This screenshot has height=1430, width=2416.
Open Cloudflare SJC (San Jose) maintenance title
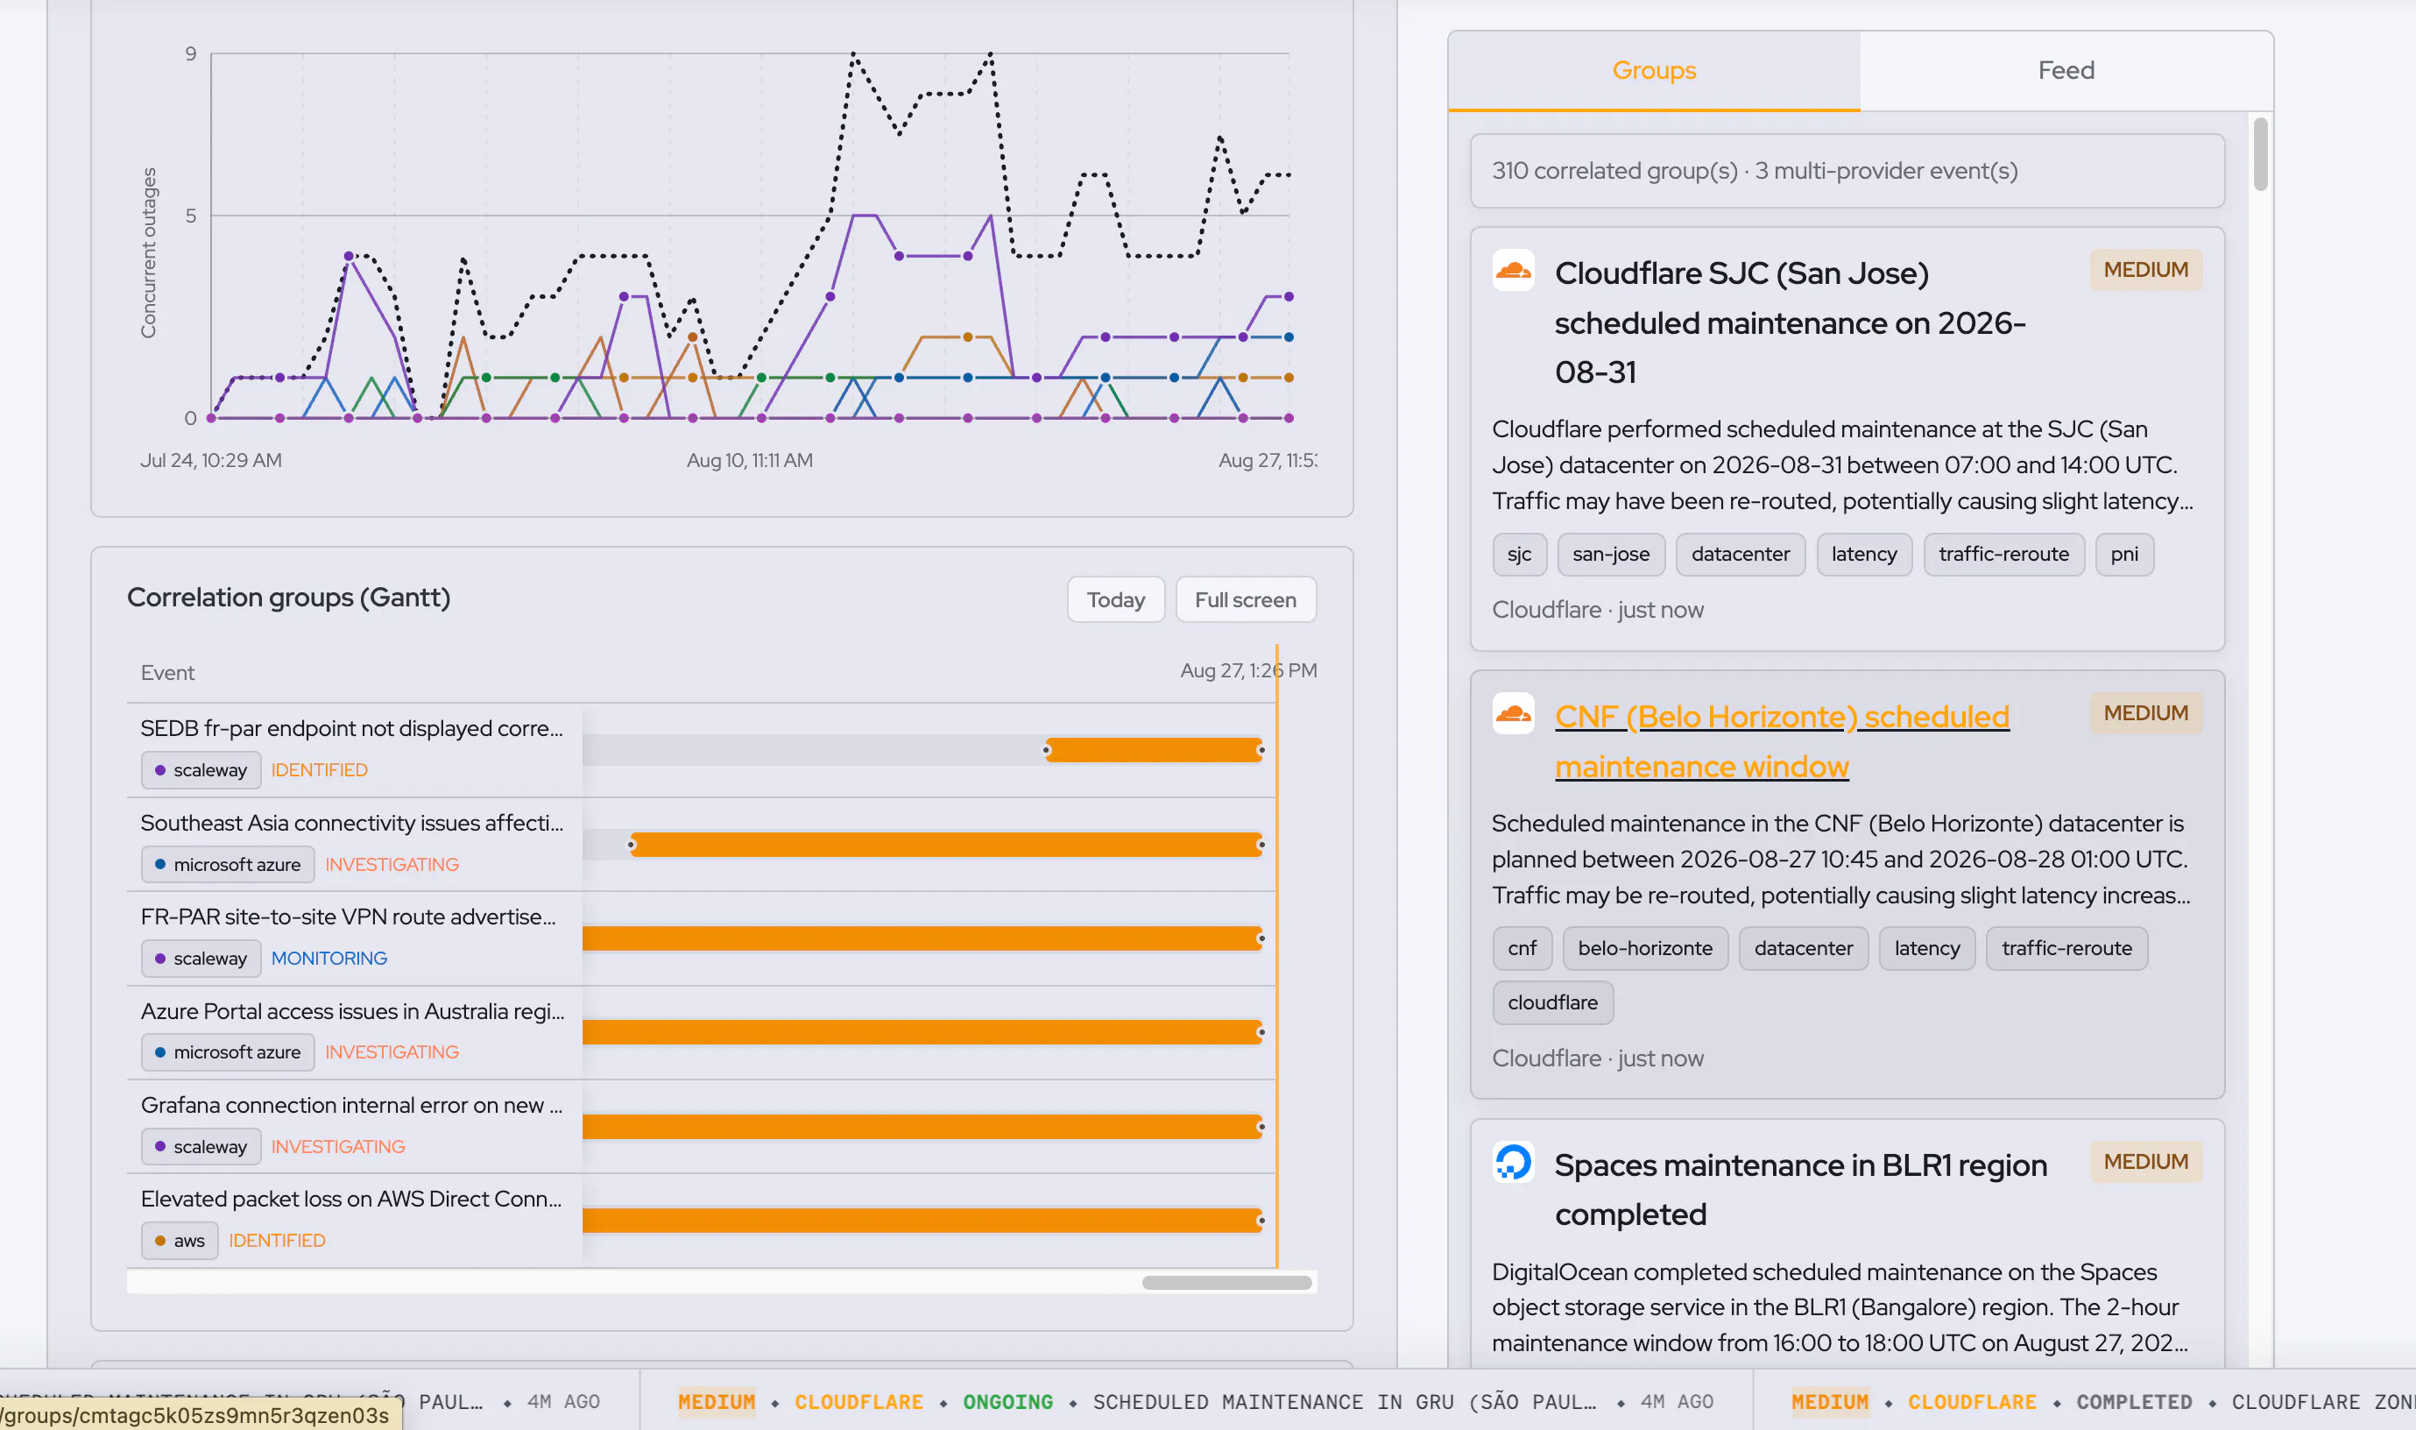click(1790, 322)
